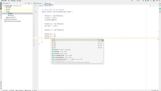Open Project panel gear settings
This screenshot has height=91, width=161.
(29, 3)
